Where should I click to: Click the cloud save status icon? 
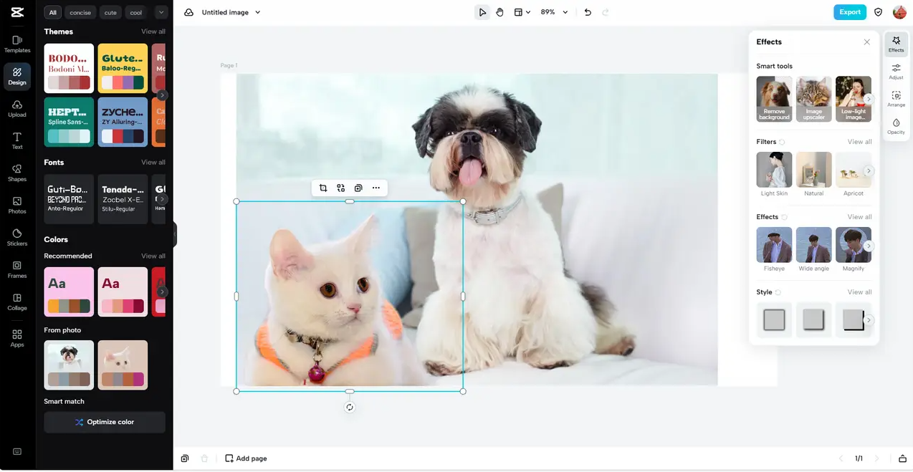[x=188, y=12]
